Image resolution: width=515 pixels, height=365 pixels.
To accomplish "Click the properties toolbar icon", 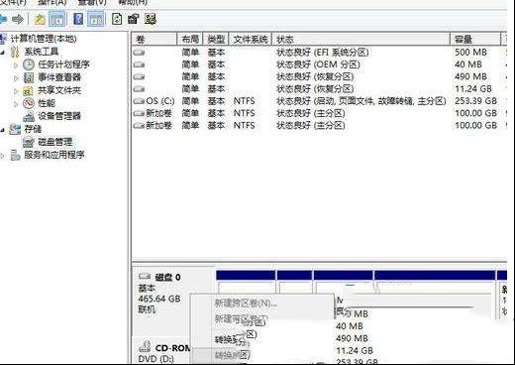I will tap(133, 19).
